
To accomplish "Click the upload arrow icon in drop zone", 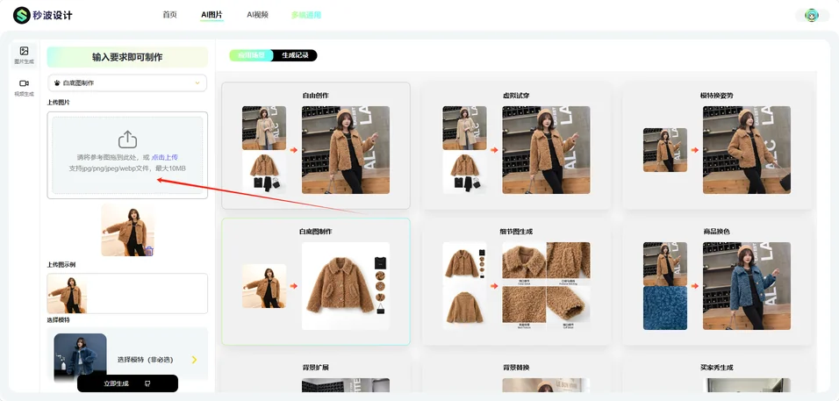I will click(x=127, y=140).
